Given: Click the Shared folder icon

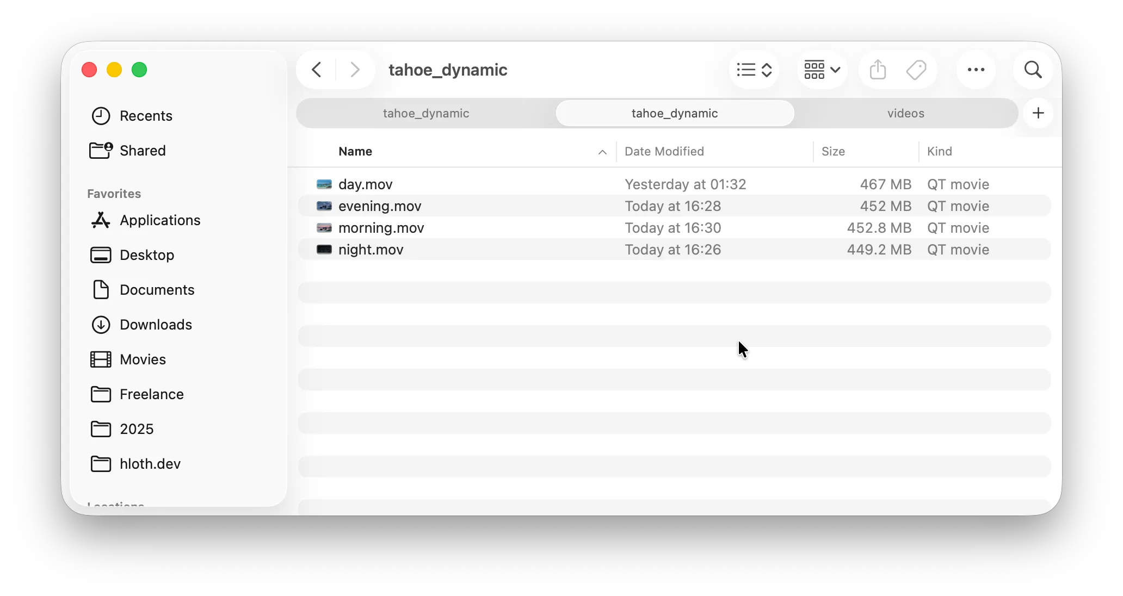Looking at the screenshot, I should 101,150.
